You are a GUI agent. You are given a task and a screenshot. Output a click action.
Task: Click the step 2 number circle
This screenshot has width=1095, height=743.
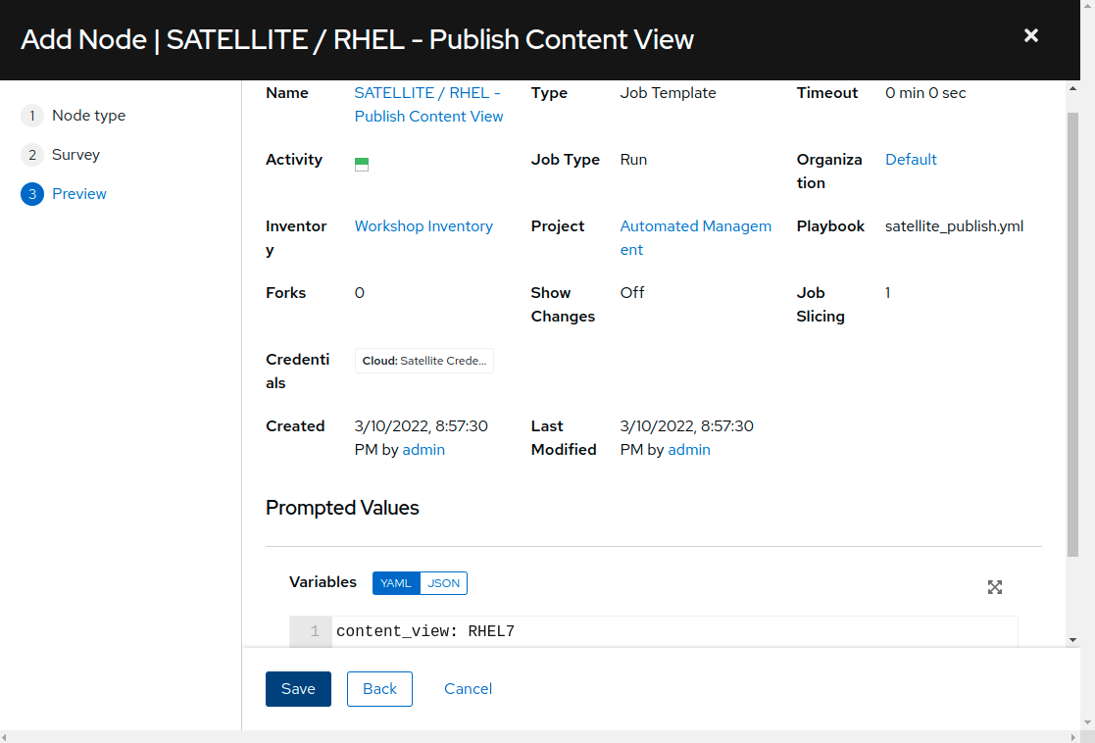(32, 154)
